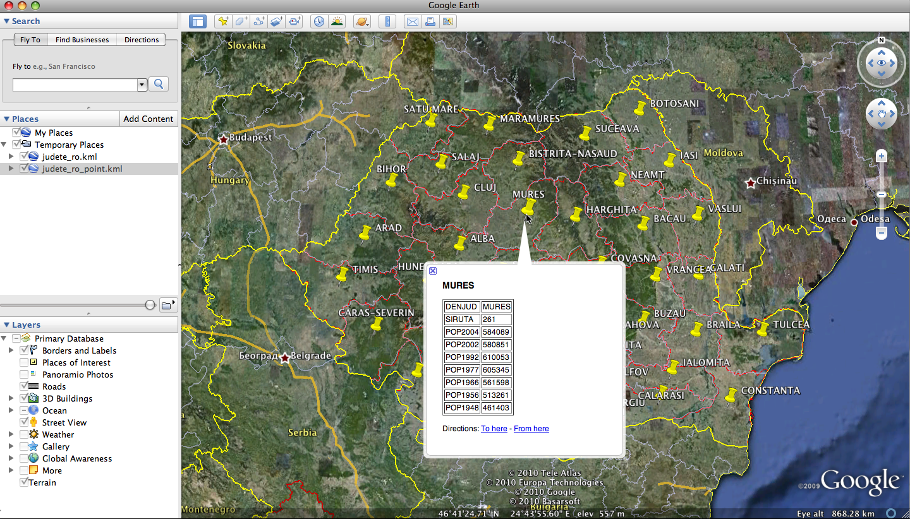The width and height of the screenshot is (910, 519).
Task: Click the zoom out minus button
Action: click(x=882, y=233)
